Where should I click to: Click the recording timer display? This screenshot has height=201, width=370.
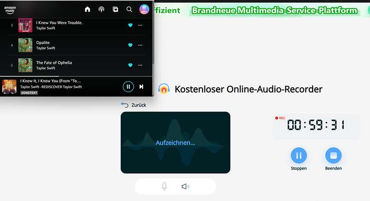click(x=316, y=125)
